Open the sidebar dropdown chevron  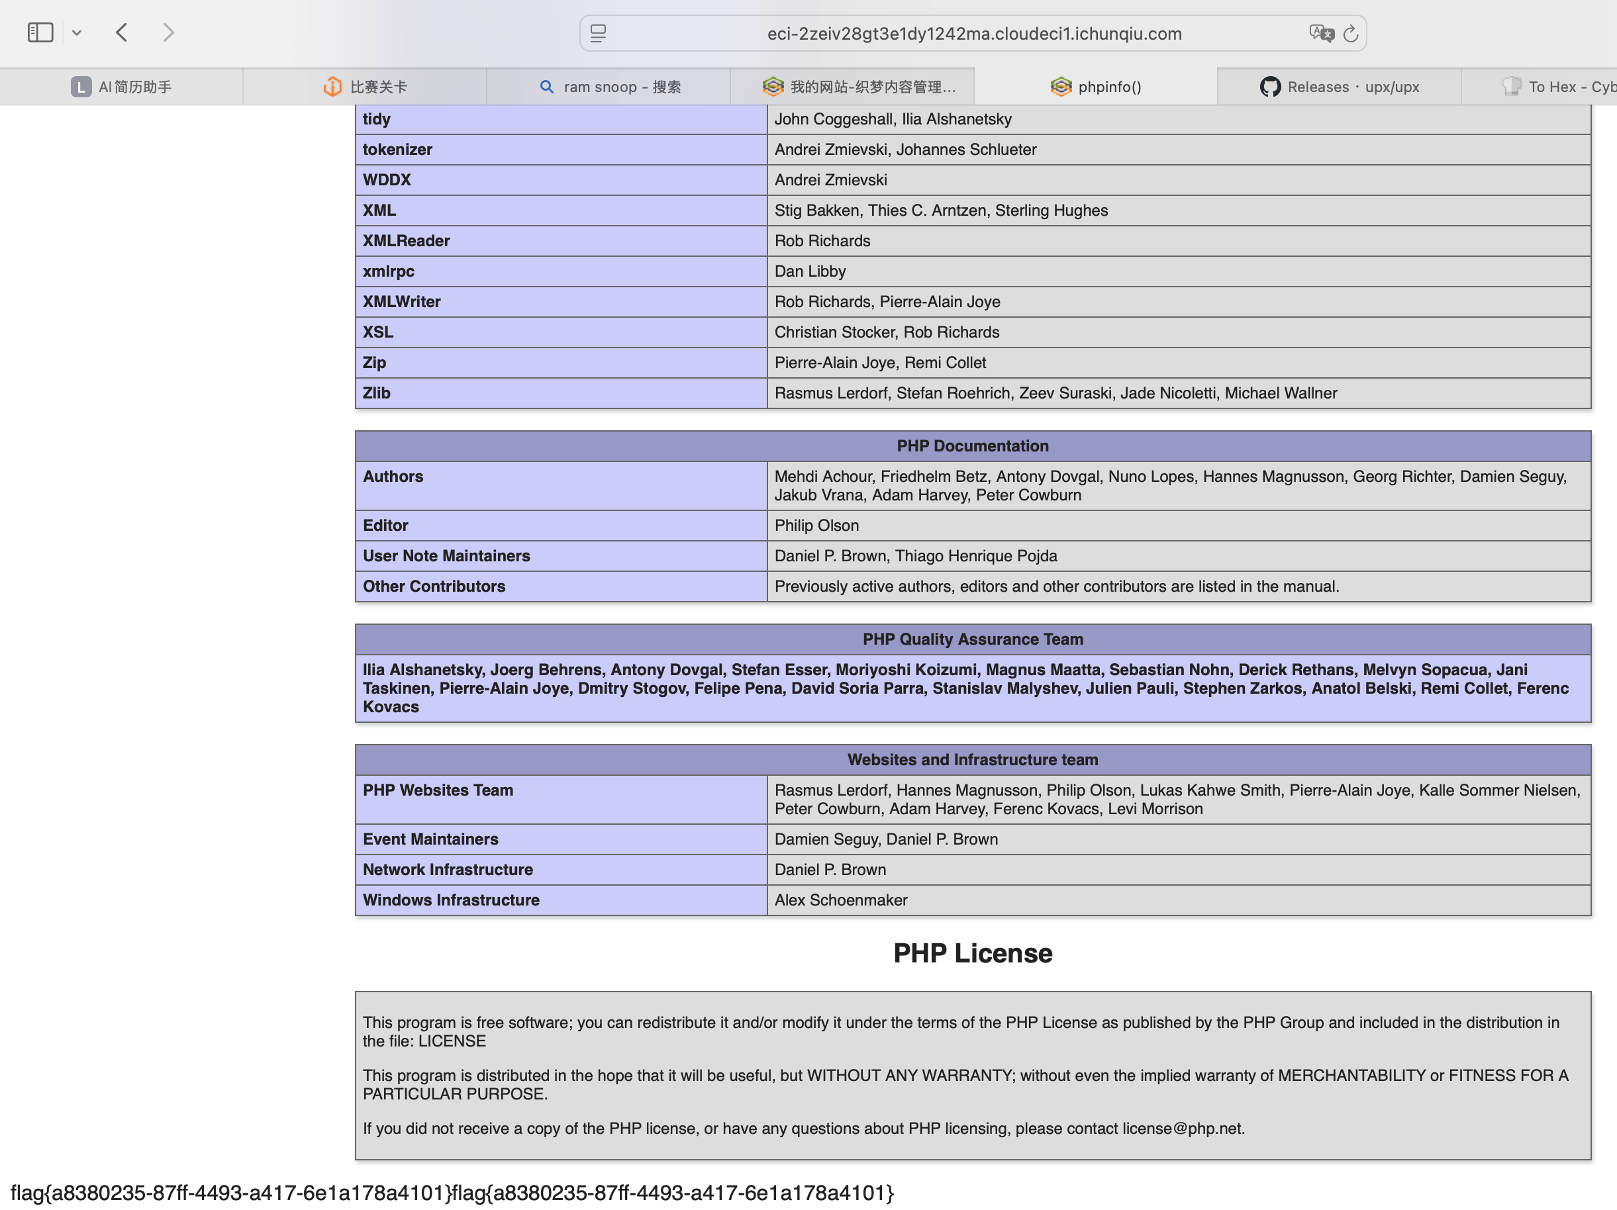(x=77, y=33)
